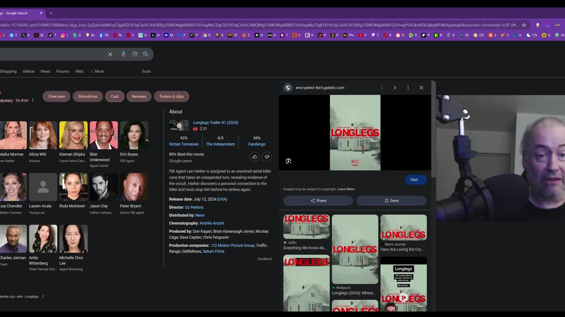The image size is (565, 317).
Task: Open the PTv bookmark
Action: click(x=348, y=35)
